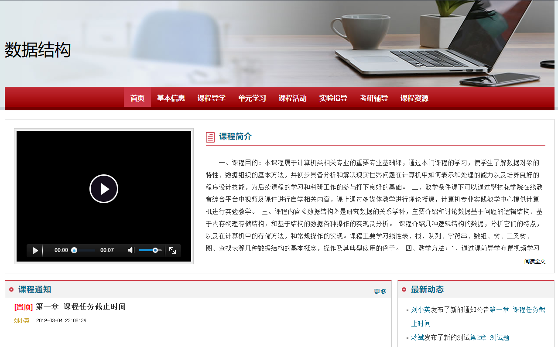Switch to 实验指导 tab
Screen dimensions: 558x347
click(333, 98)
